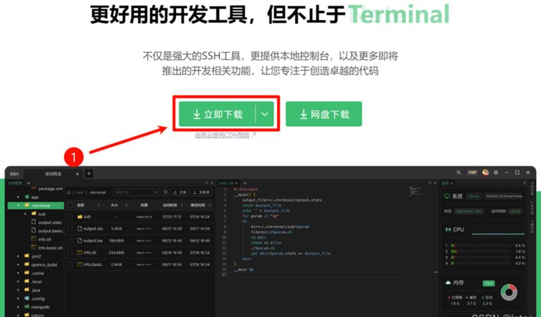The width and height of the screenshot is (541, 317).
Task: Open the 由雨云提供CDN赞助 link
Action: tap(226, 135)
